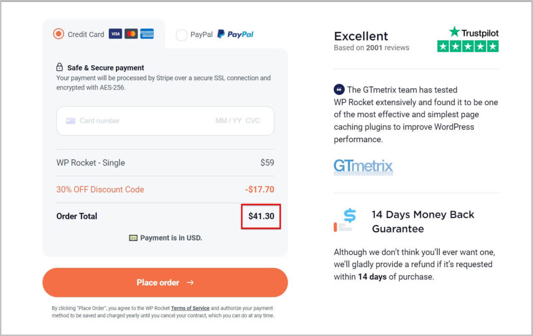
Task: Click the MM / YY expiry field
Action: pyautogui.click(x=229, y=121)
